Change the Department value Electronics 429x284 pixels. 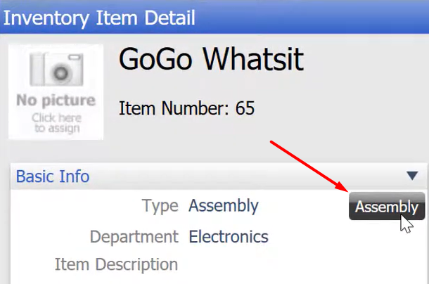pyautogui.click(x=229, y=236)
